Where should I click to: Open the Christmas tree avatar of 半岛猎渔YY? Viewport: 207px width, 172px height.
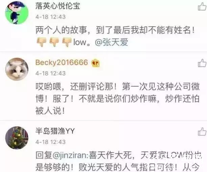(17, 138)
